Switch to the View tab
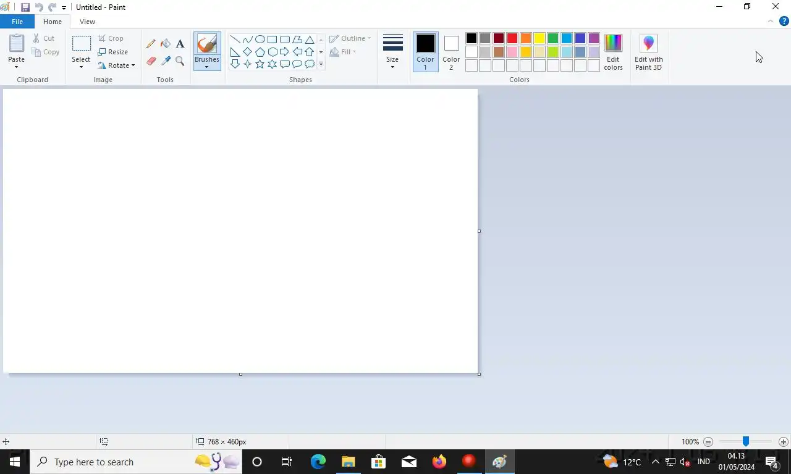Viewport: 791px width, 474px height. pyautogui.click(x=87, y=22)
